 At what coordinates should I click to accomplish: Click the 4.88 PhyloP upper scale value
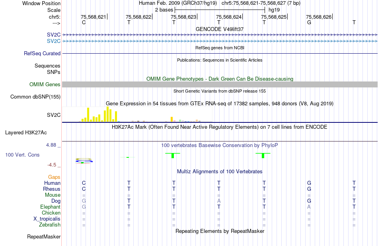[x=51, y=145]
